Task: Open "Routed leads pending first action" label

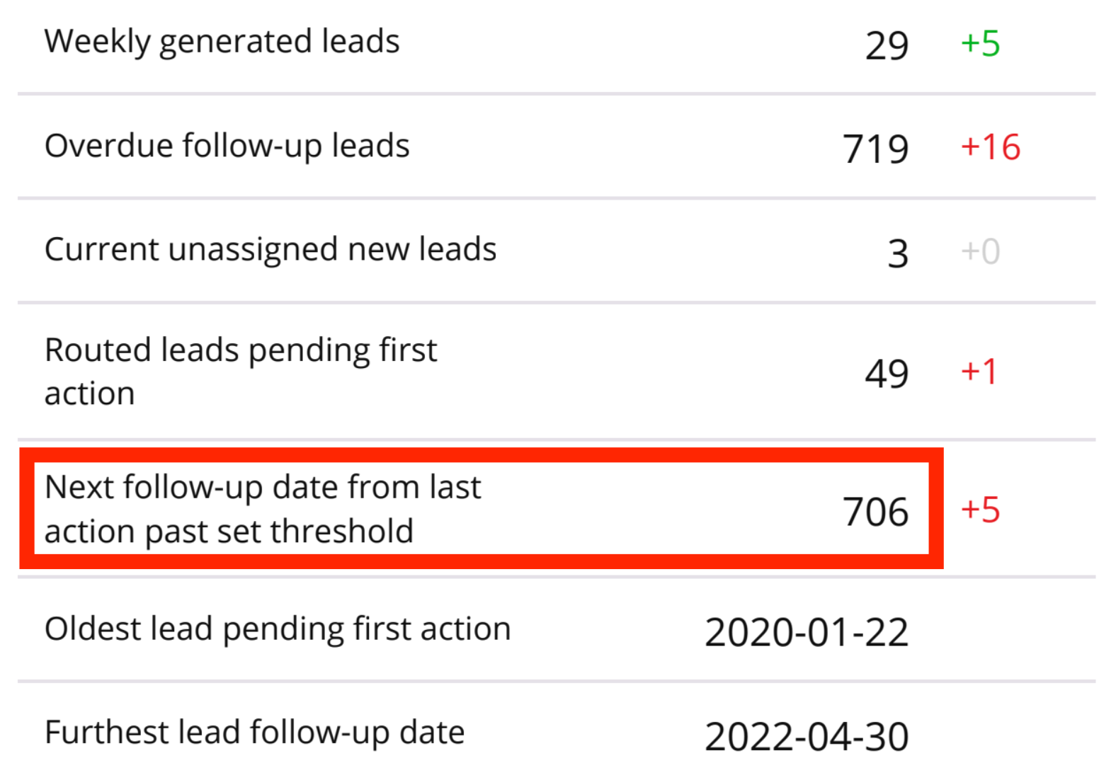Action: pyautogui.click(x=241, y=371)
